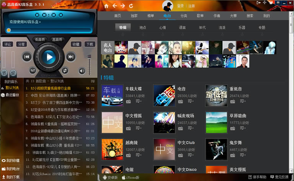
Task: Skip to the next track
Action: click(x=71, y=57)
